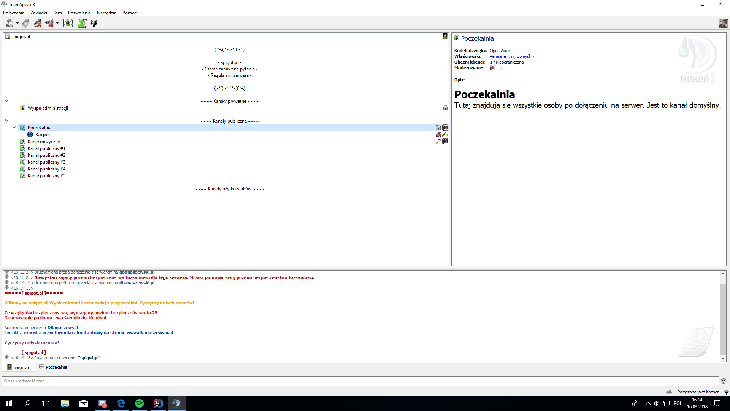730x411 pixels.
Task: Collapse the Poczekalnia channel tree
Action: click(14, 127)
